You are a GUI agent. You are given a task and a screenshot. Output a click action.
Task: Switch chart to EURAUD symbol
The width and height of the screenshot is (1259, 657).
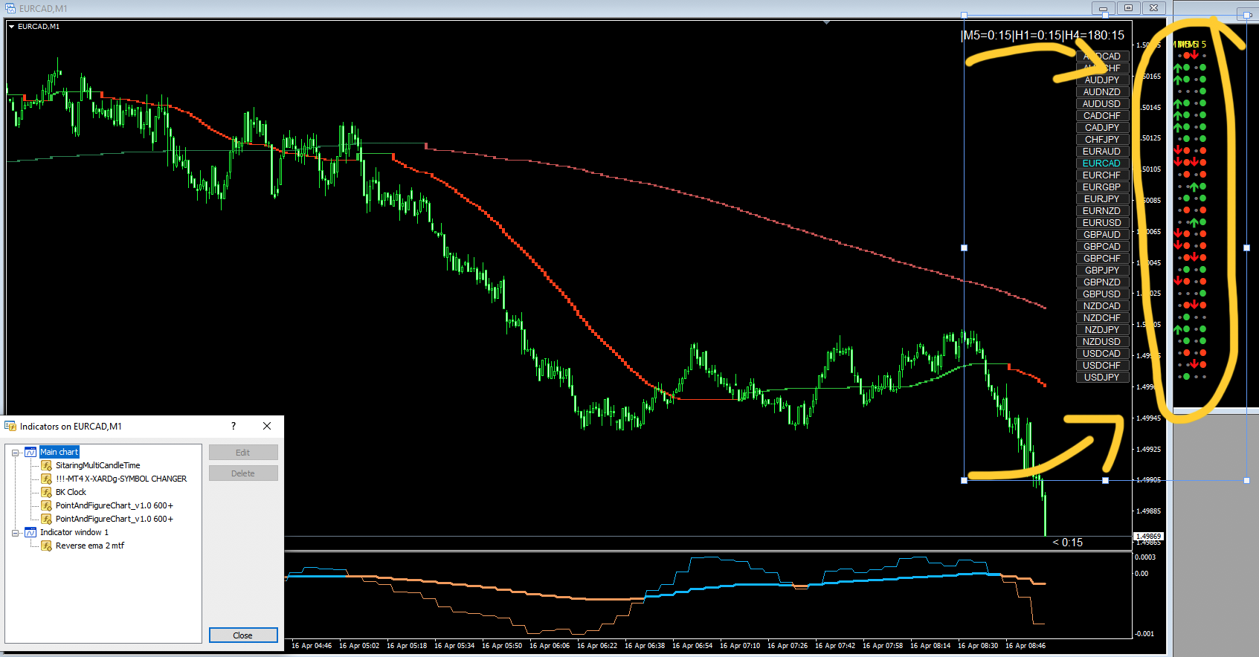[x=1102, y=152]
